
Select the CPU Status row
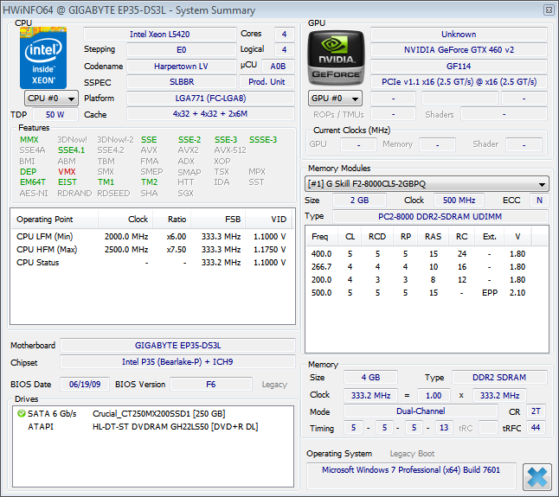coord(151,263)
